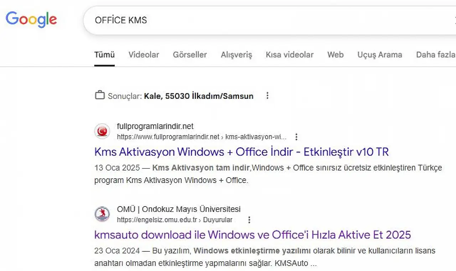Switch to the Videolar tab
Screen dimensions: 456x271
(x=144, y=55)
